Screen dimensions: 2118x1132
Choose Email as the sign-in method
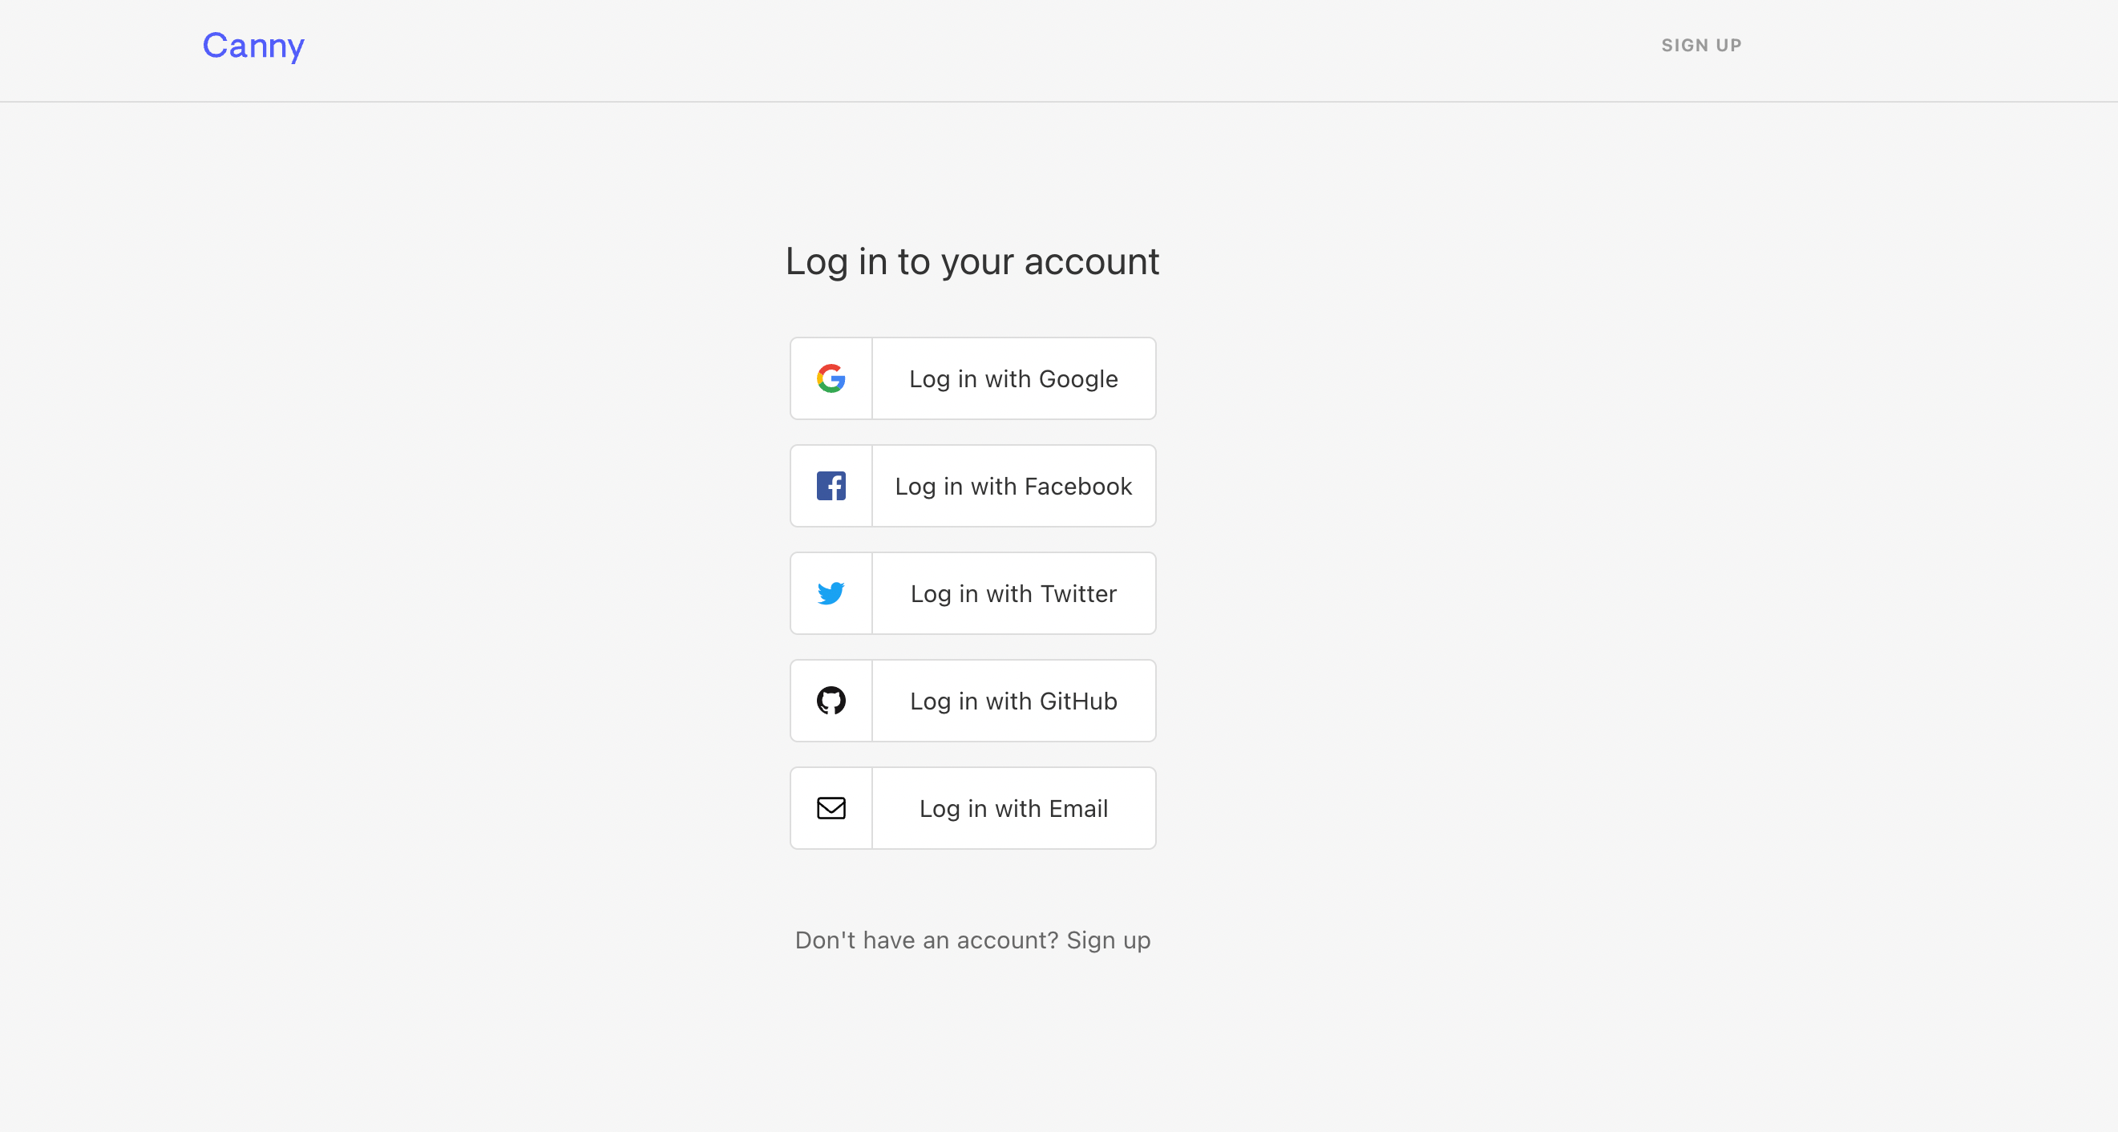[1013, 808]
